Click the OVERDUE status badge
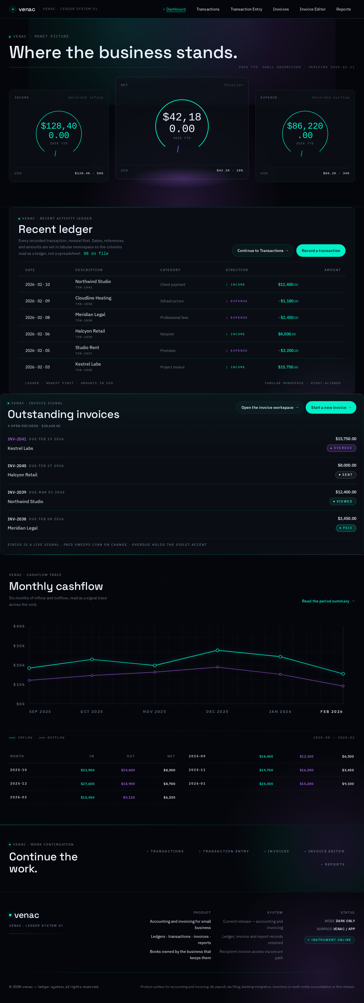Viewport: 364px width, 1003px height. pyautogui.click(x=342, y=448)
